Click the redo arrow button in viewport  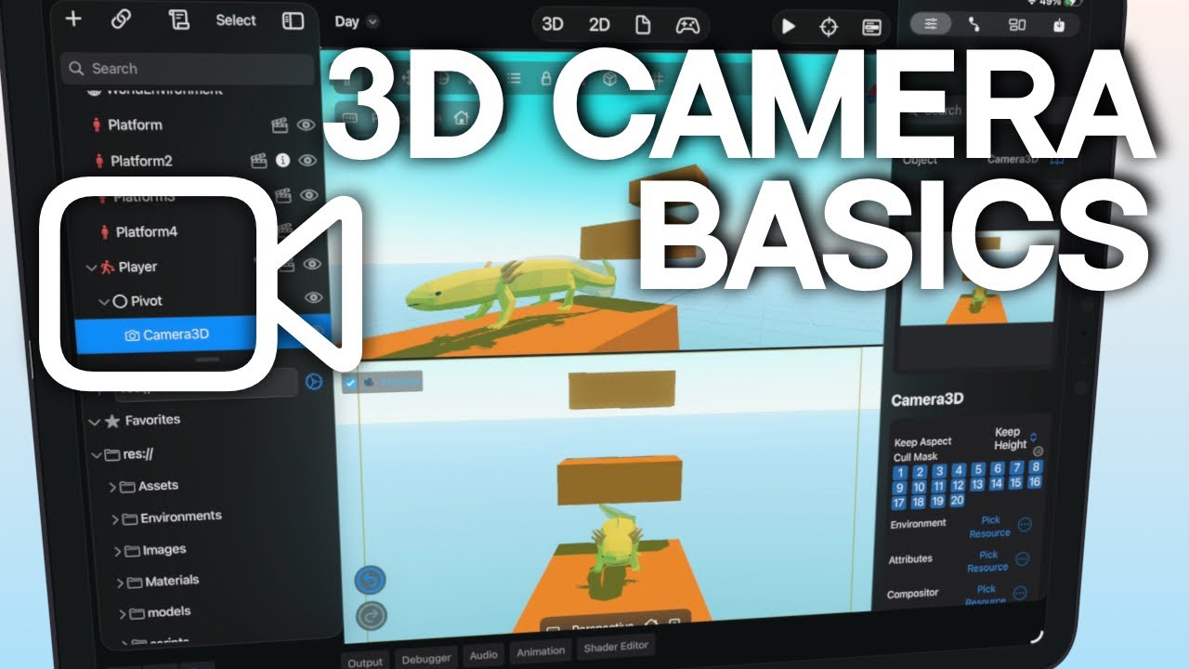click(x=371, y=616)
